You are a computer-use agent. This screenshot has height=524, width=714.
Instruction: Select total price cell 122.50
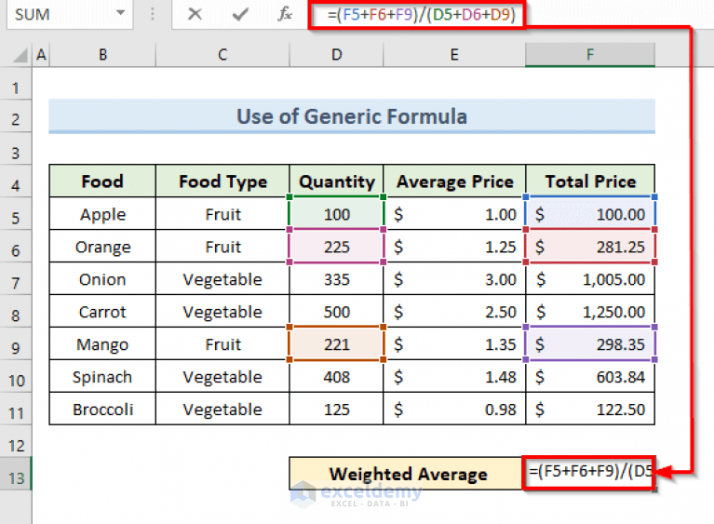[590, 409]
